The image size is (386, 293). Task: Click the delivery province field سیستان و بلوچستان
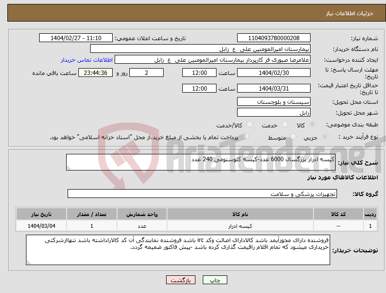tap(274, 102)
